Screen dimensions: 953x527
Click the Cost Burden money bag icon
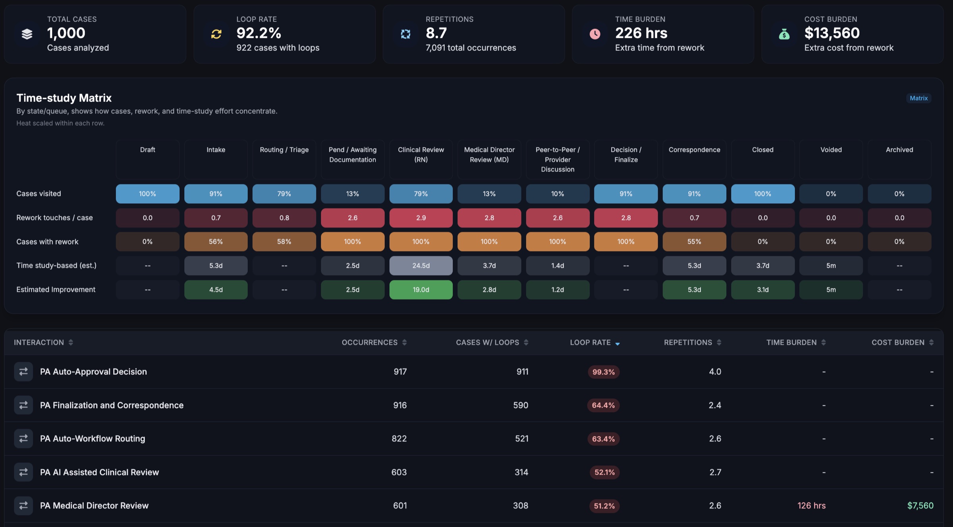[x=784, y=34]
